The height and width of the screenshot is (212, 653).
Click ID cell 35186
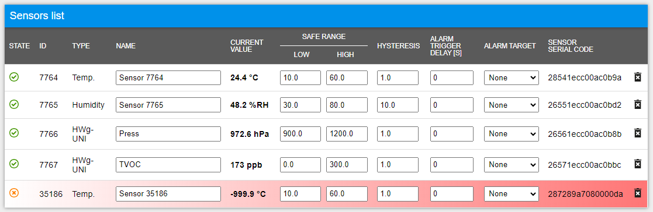[51, 194]
